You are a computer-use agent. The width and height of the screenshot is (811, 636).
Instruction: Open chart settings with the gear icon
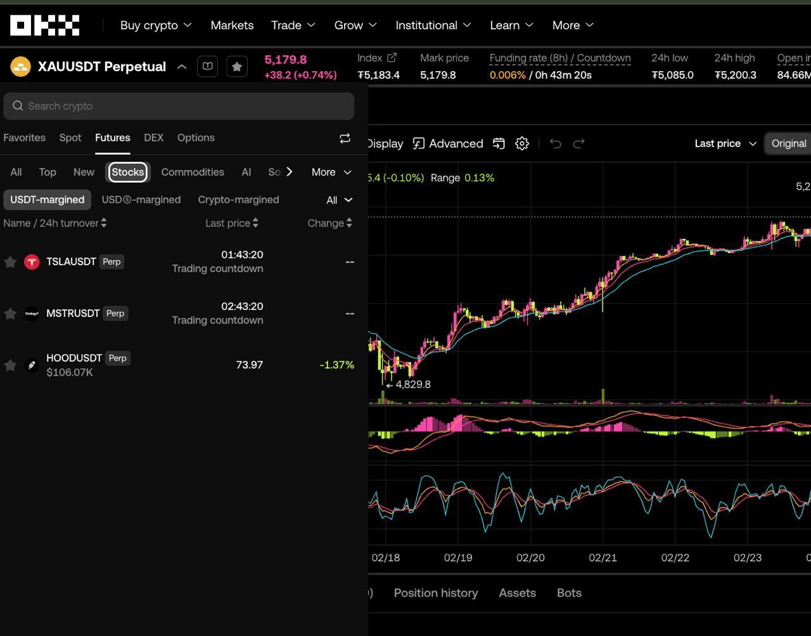[521, 143]
